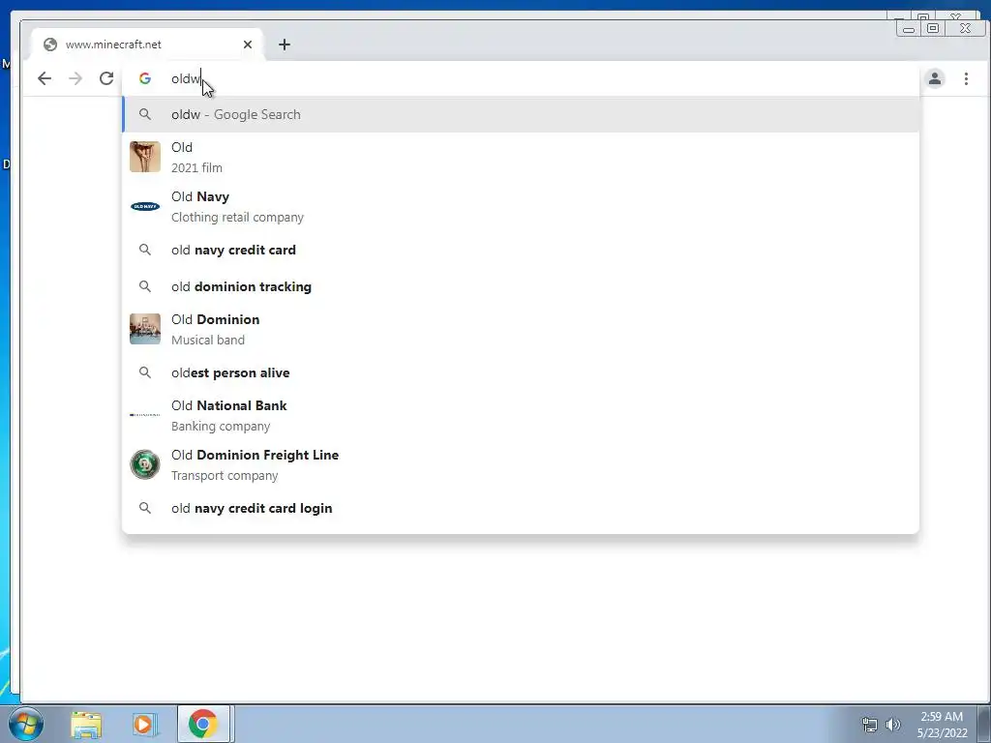Click 'Clothing retail company' description text

(x=238, y=218)
